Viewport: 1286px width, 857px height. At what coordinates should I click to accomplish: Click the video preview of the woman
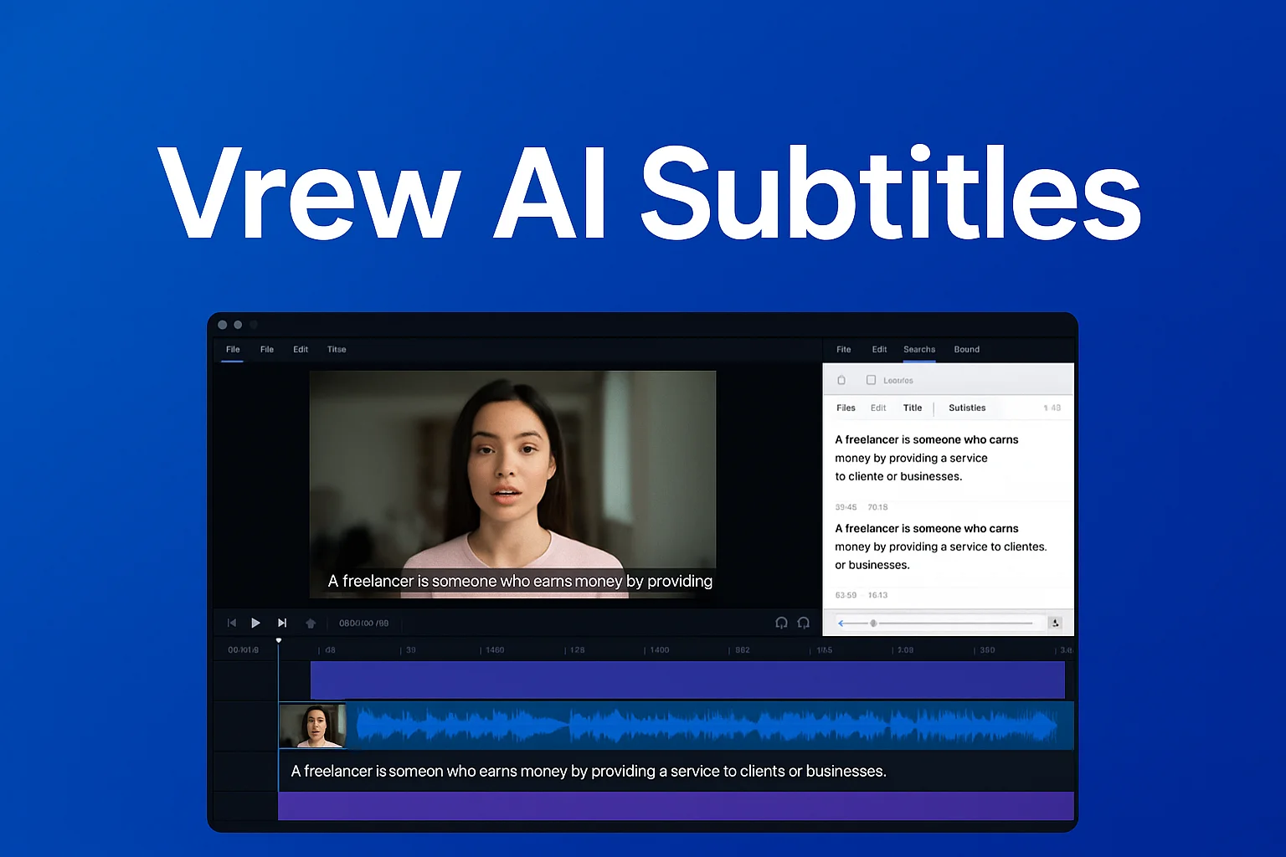point(512,484)
